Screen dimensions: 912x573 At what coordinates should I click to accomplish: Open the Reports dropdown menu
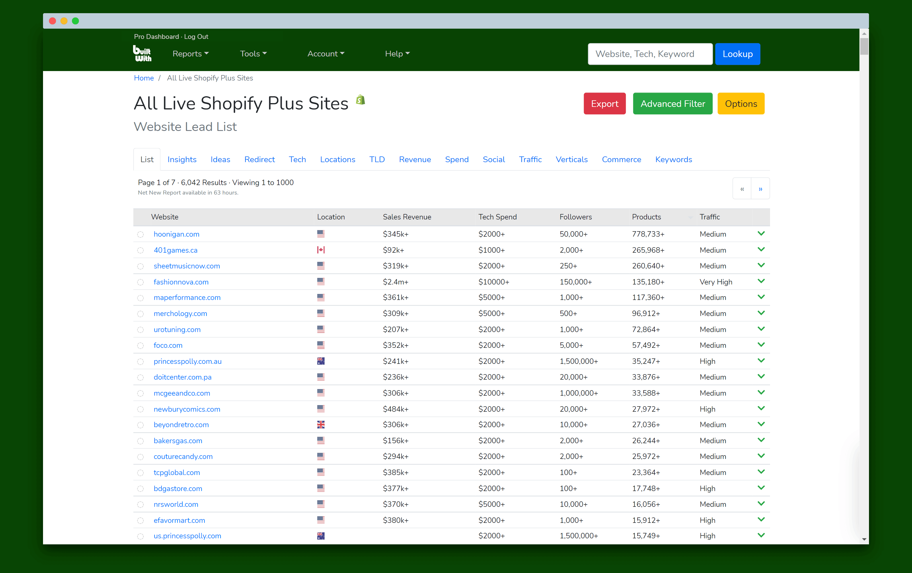(x=190, y=54)
